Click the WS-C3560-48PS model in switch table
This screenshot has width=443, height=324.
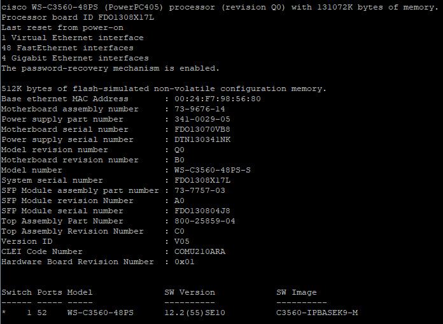[100, 313]
